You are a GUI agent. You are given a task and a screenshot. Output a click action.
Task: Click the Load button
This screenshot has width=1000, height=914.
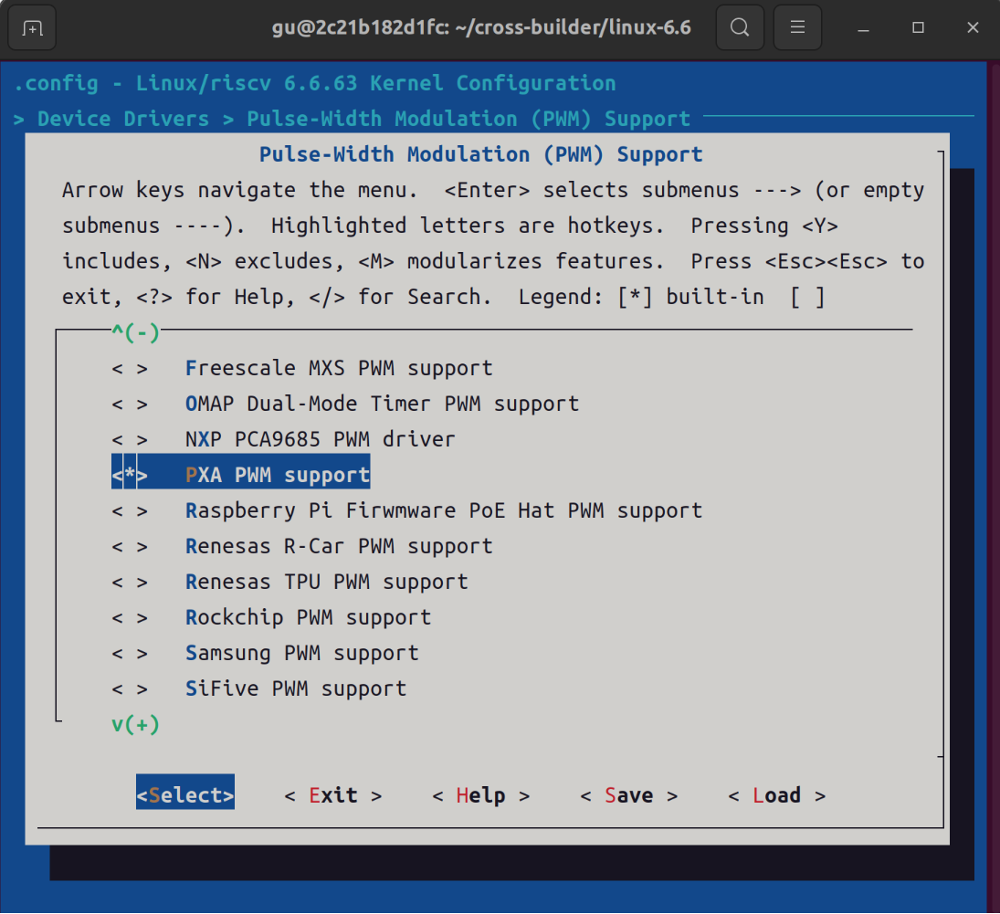pyautogui.click(x=777, y=795)
